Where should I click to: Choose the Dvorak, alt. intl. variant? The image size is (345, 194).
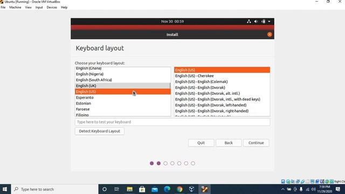(x=222, y=93)
